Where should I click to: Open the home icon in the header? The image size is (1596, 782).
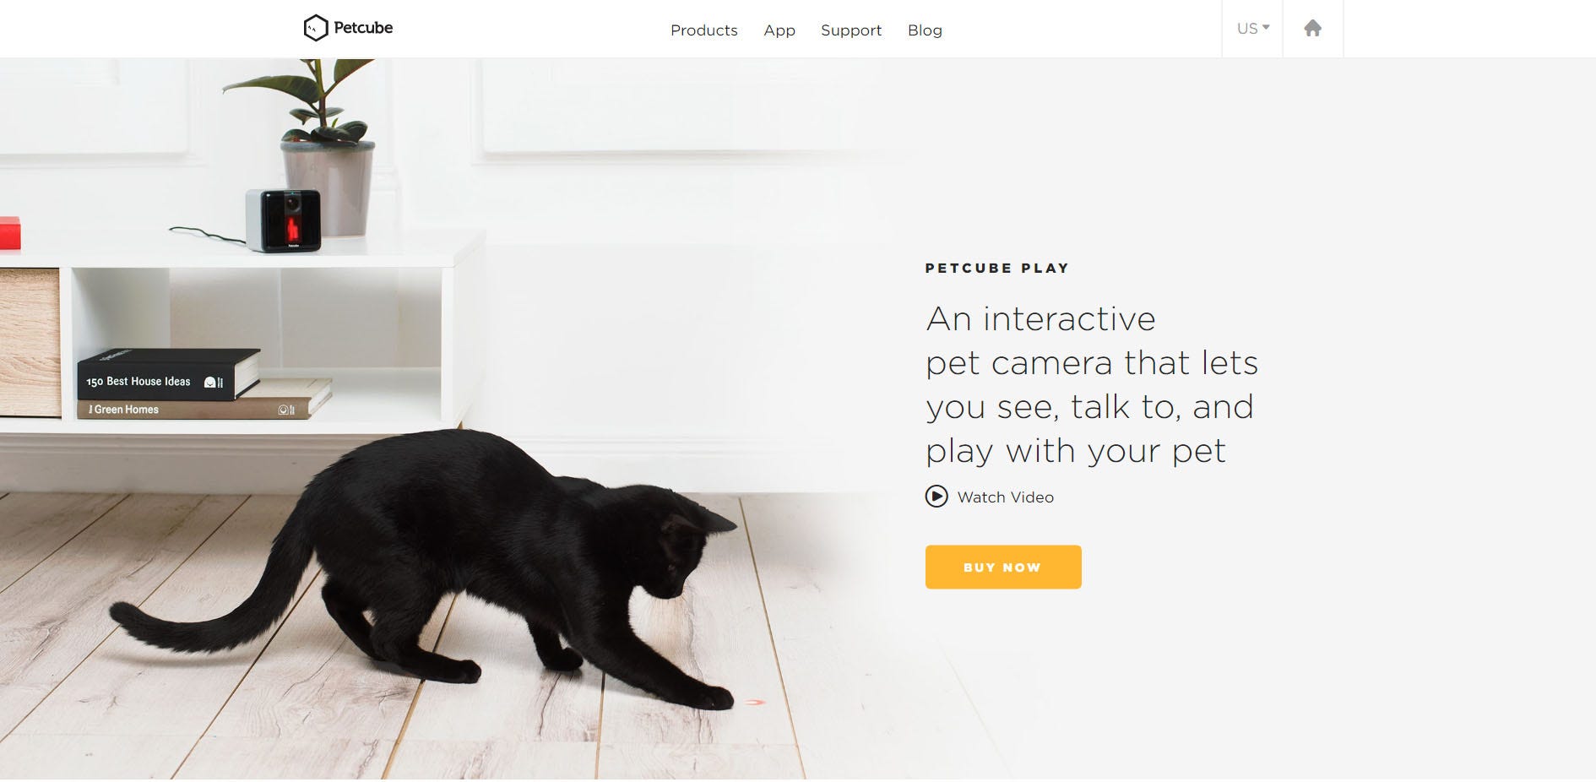pyautogui.click(x=1312, y=28)
